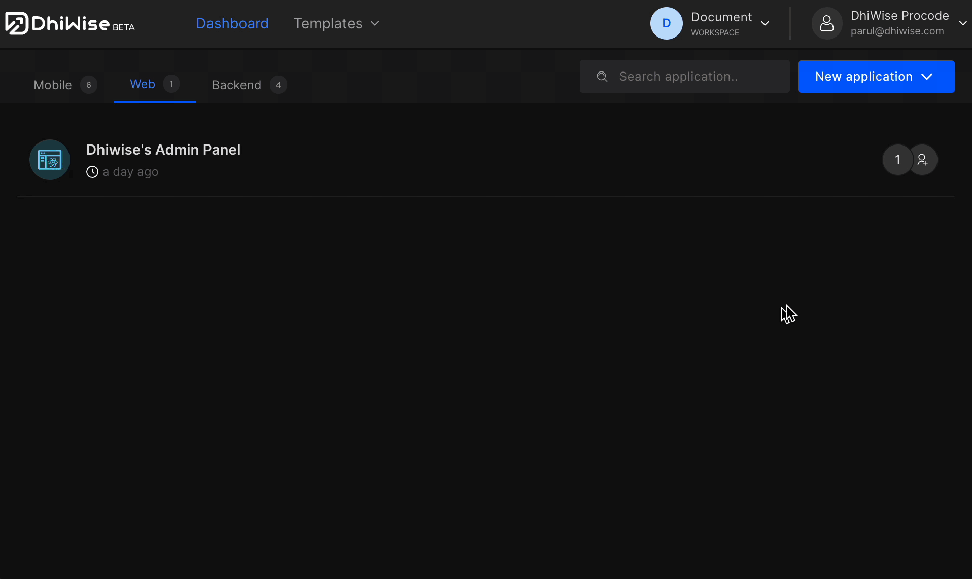Screen dimensions: 972x579
Task: Expand the Templates menu
Action: pos(336,23)
